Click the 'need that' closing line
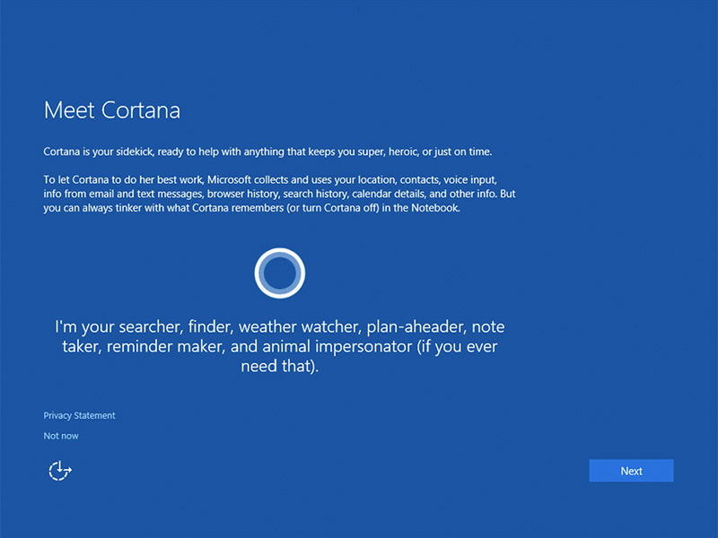This screenshot has height=538, width=718. [280, 367]
